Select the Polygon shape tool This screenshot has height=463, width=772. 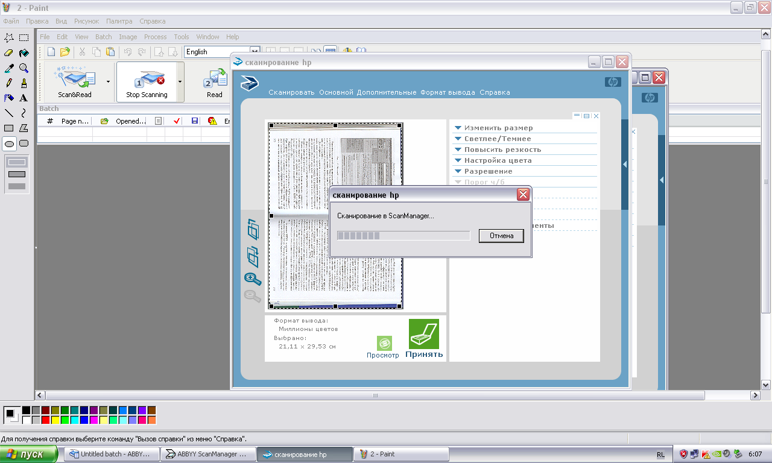tap(24, 128)
